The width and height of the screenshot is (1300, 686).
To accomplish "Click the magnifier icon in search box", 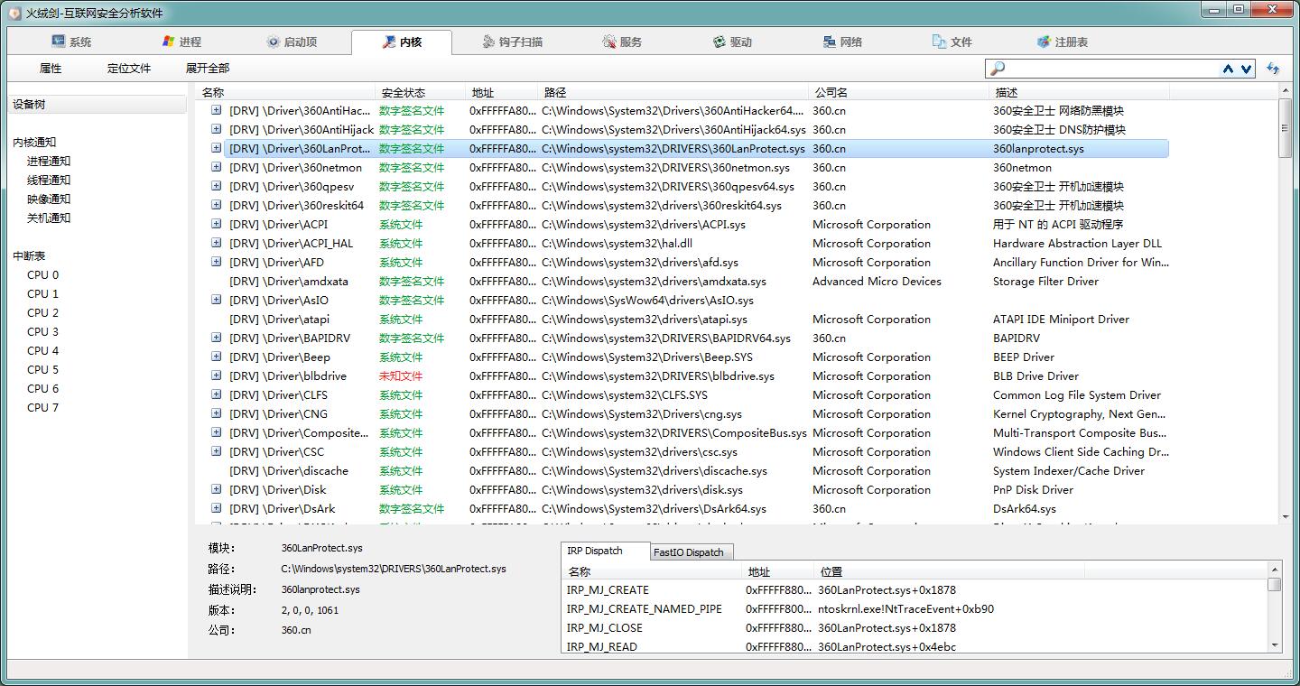I will pos(998,69).
